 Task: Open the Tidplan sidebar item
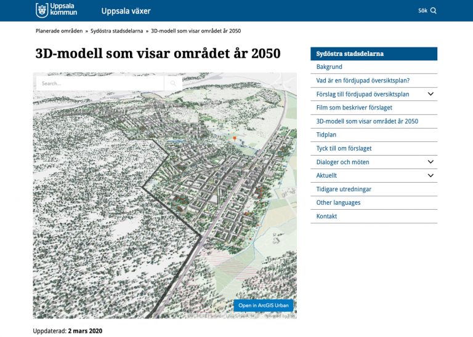(x=326, y=135)
